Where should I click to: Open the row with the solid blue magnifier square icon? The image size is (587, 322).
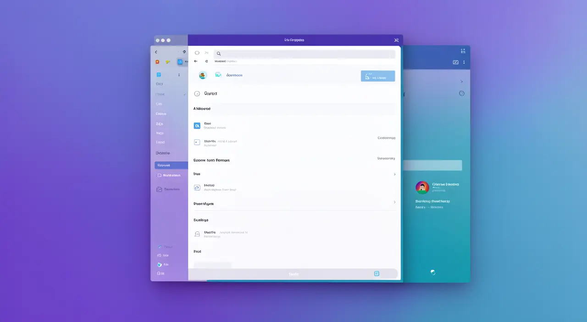click(x=293, y=125)
